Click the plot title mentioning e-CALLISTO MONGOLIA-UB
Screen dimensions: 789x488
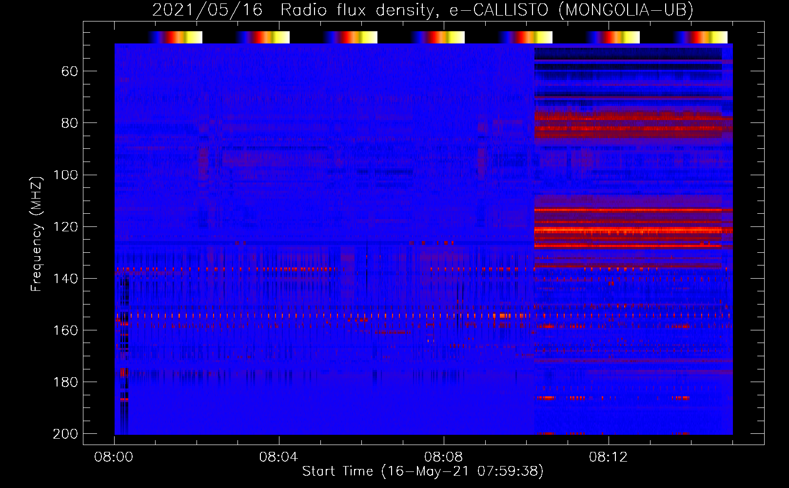pos(423,10)
